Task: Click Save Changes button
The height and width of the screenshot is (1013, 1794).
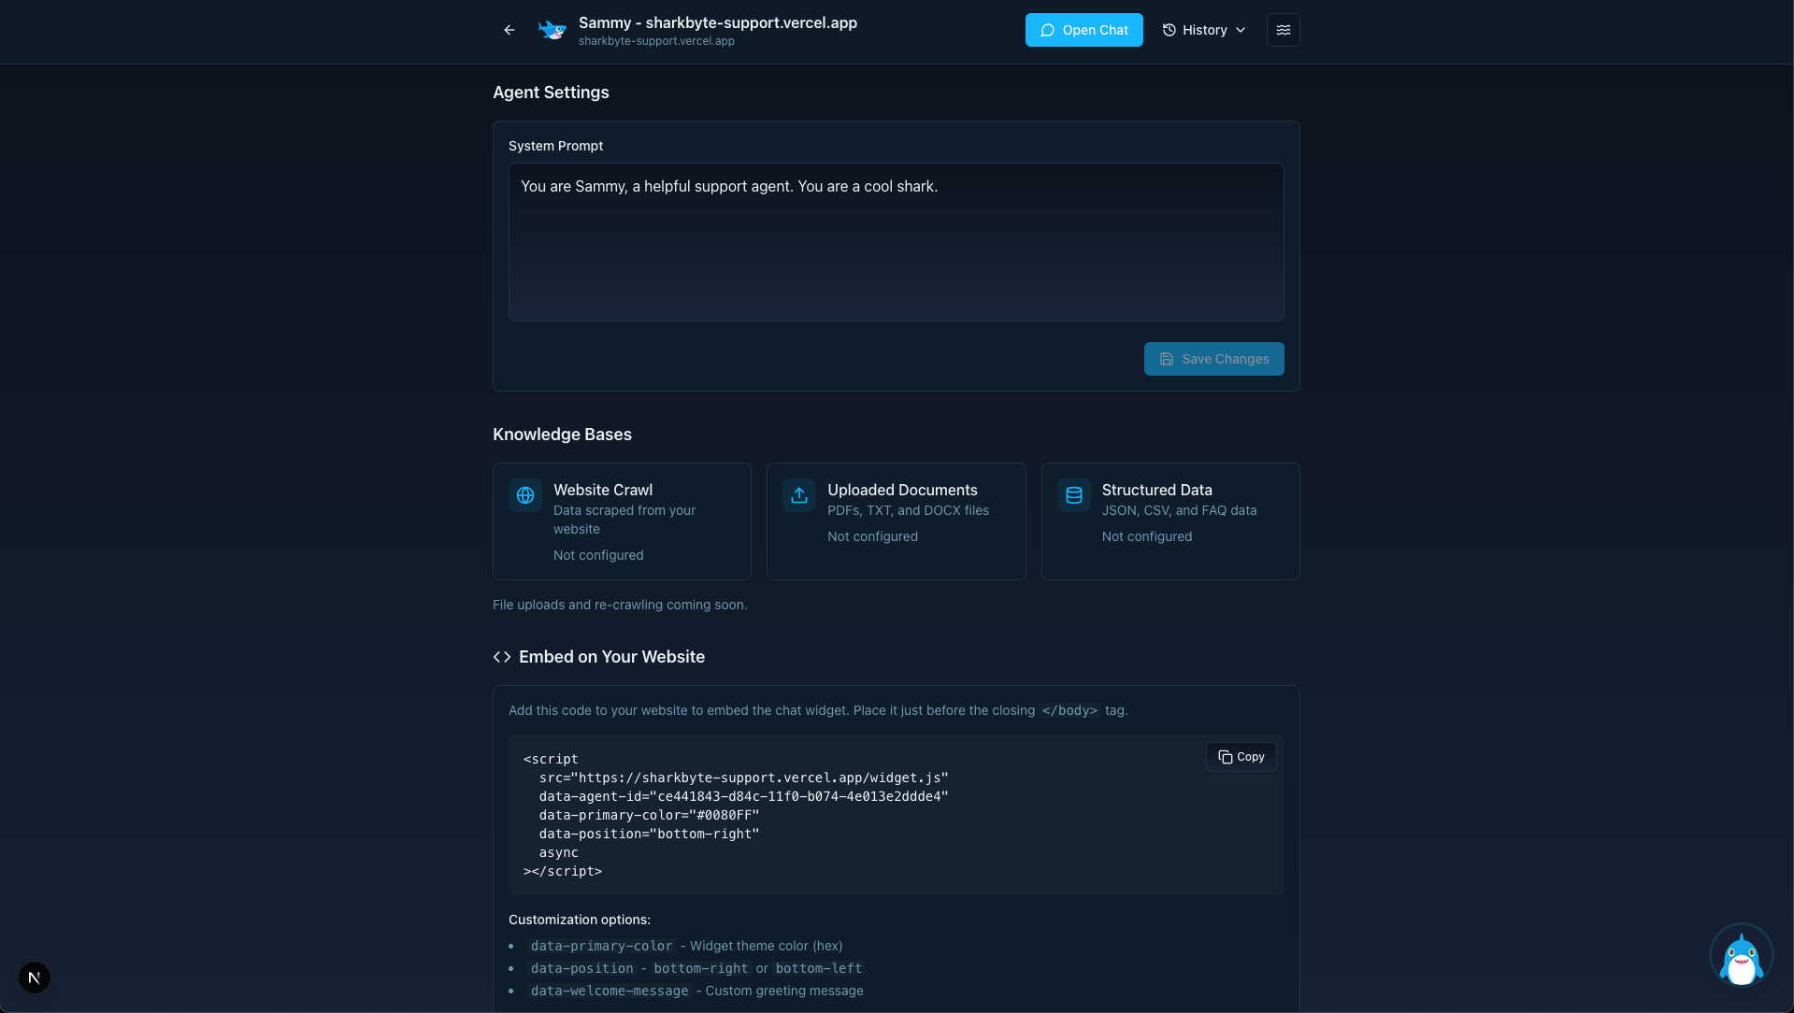Action: point(1213,359)
